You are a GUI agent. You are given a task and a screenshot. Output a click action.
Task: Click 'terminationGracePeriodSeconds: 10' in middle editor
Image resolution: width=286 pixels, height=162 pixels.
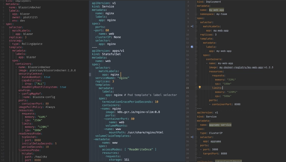130,102
